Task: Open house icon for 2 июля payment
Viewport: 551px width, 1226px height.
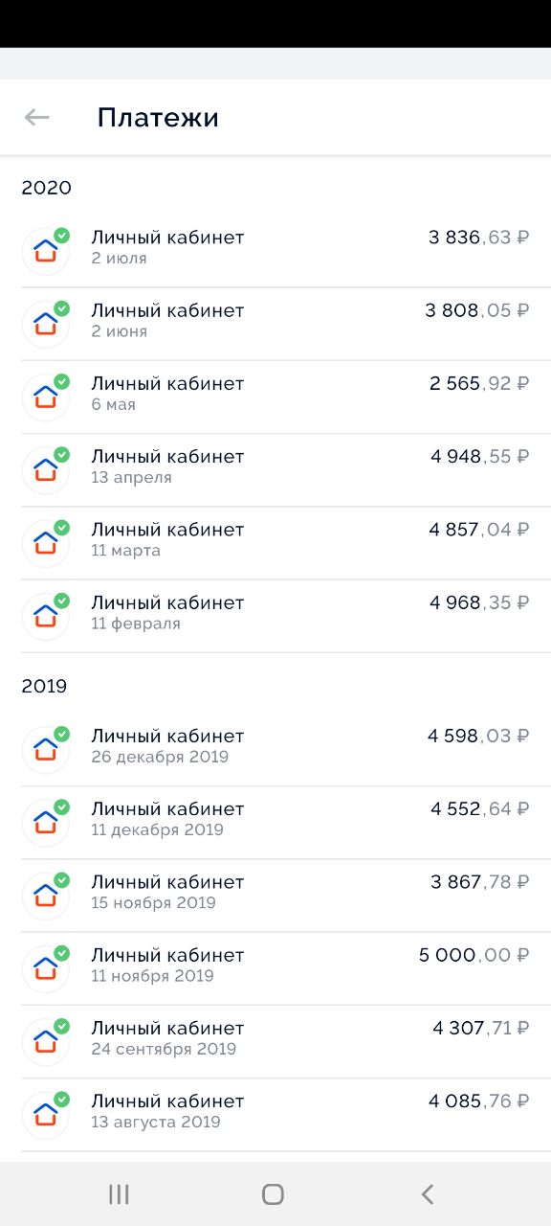Action: coord(46,251)
